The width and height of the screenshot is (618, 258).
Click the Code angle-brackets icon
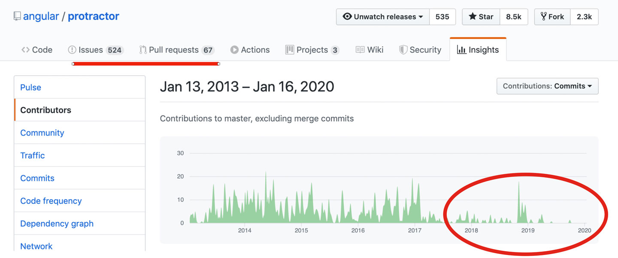click(x=25, y=50)
